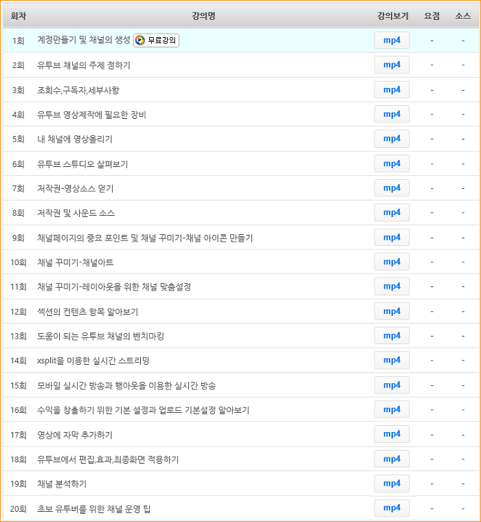The image size is (481, 522).
Task: Open mp4 for 16회 수익을 창출하기 lecture
Action: 392,410
